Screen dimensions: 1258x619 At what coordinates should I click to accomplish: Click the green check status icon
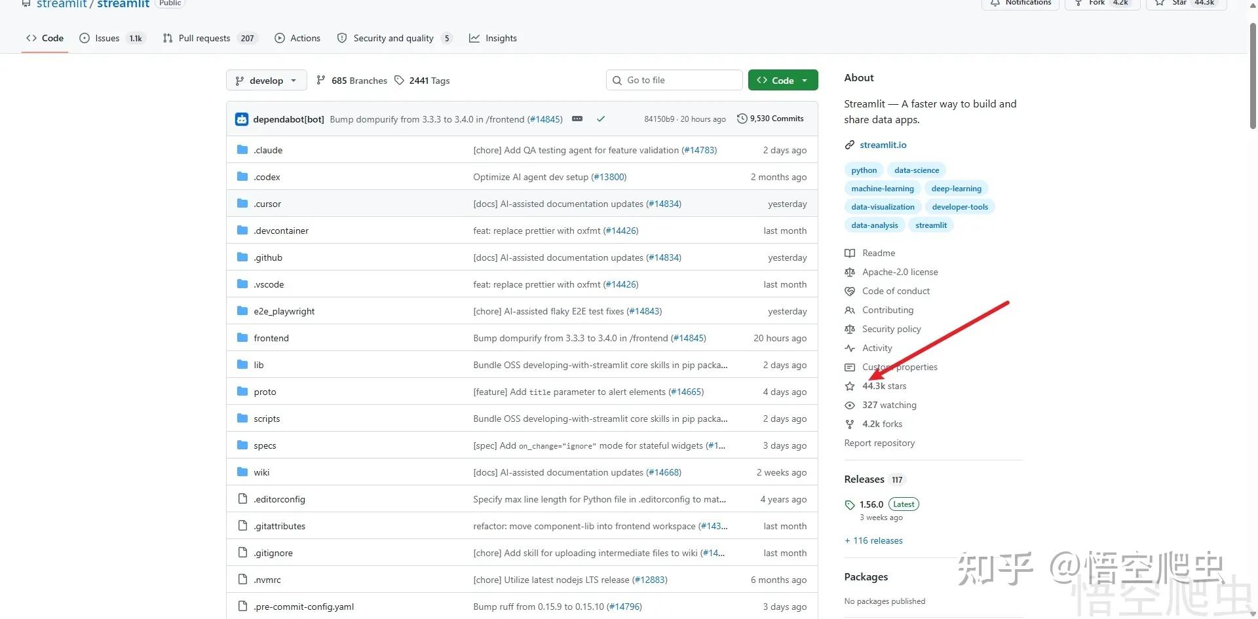(601, 119)
